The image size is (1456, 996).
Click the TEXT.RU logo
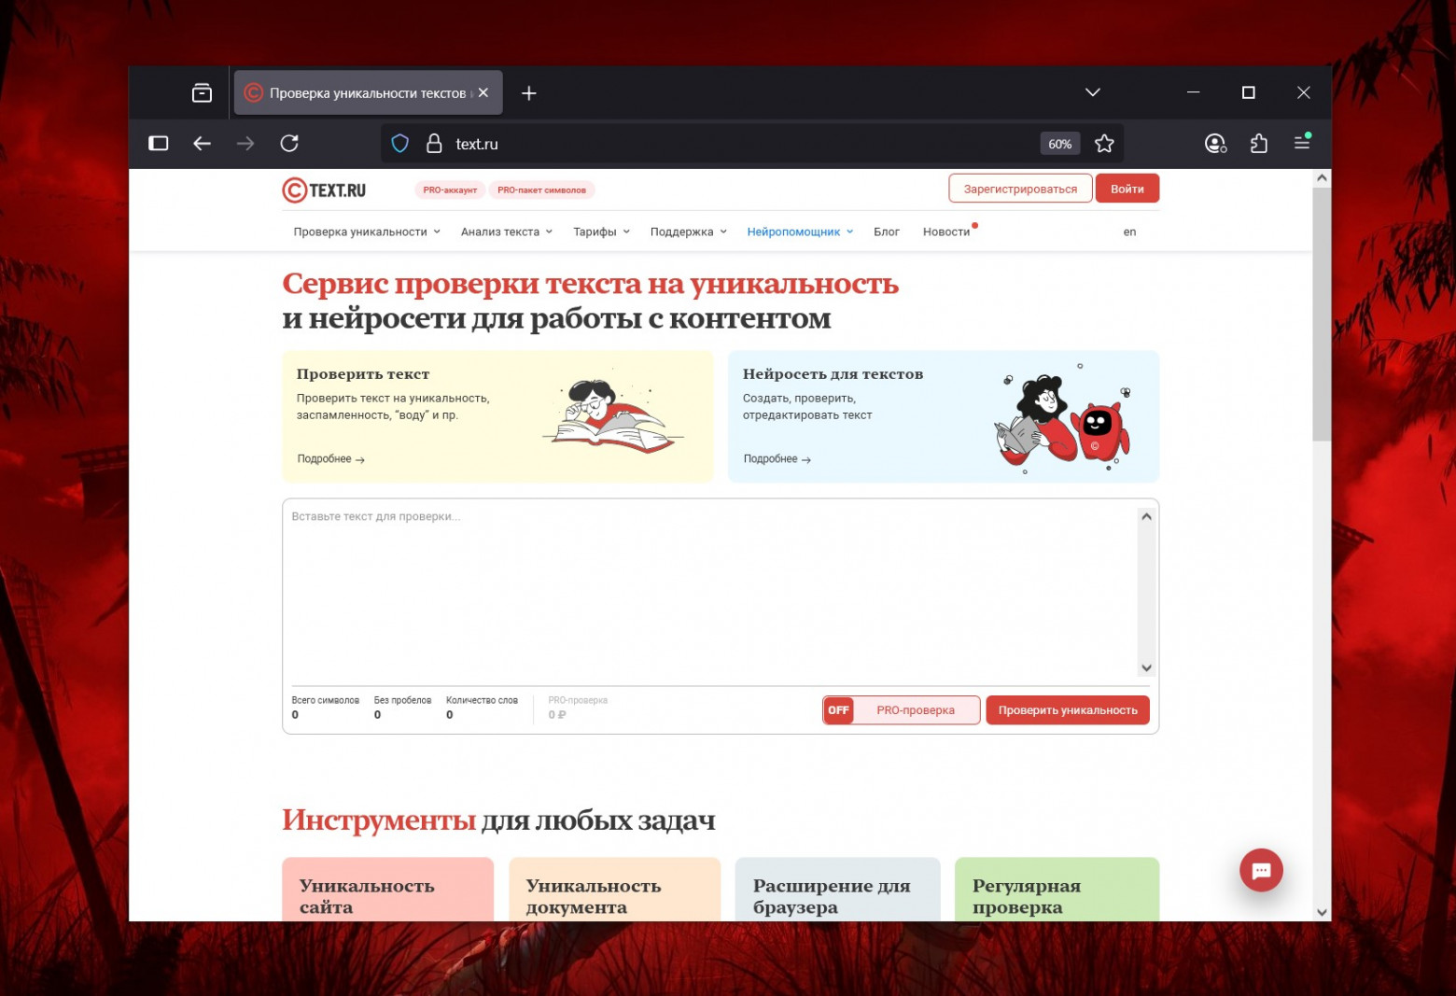point(323,189)
